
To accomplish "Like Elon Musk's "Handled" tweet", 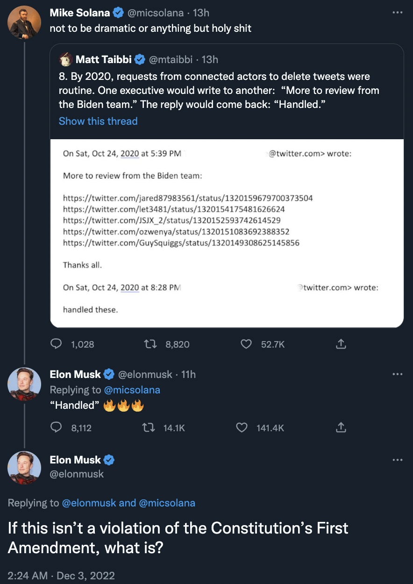I will (242, 427).
